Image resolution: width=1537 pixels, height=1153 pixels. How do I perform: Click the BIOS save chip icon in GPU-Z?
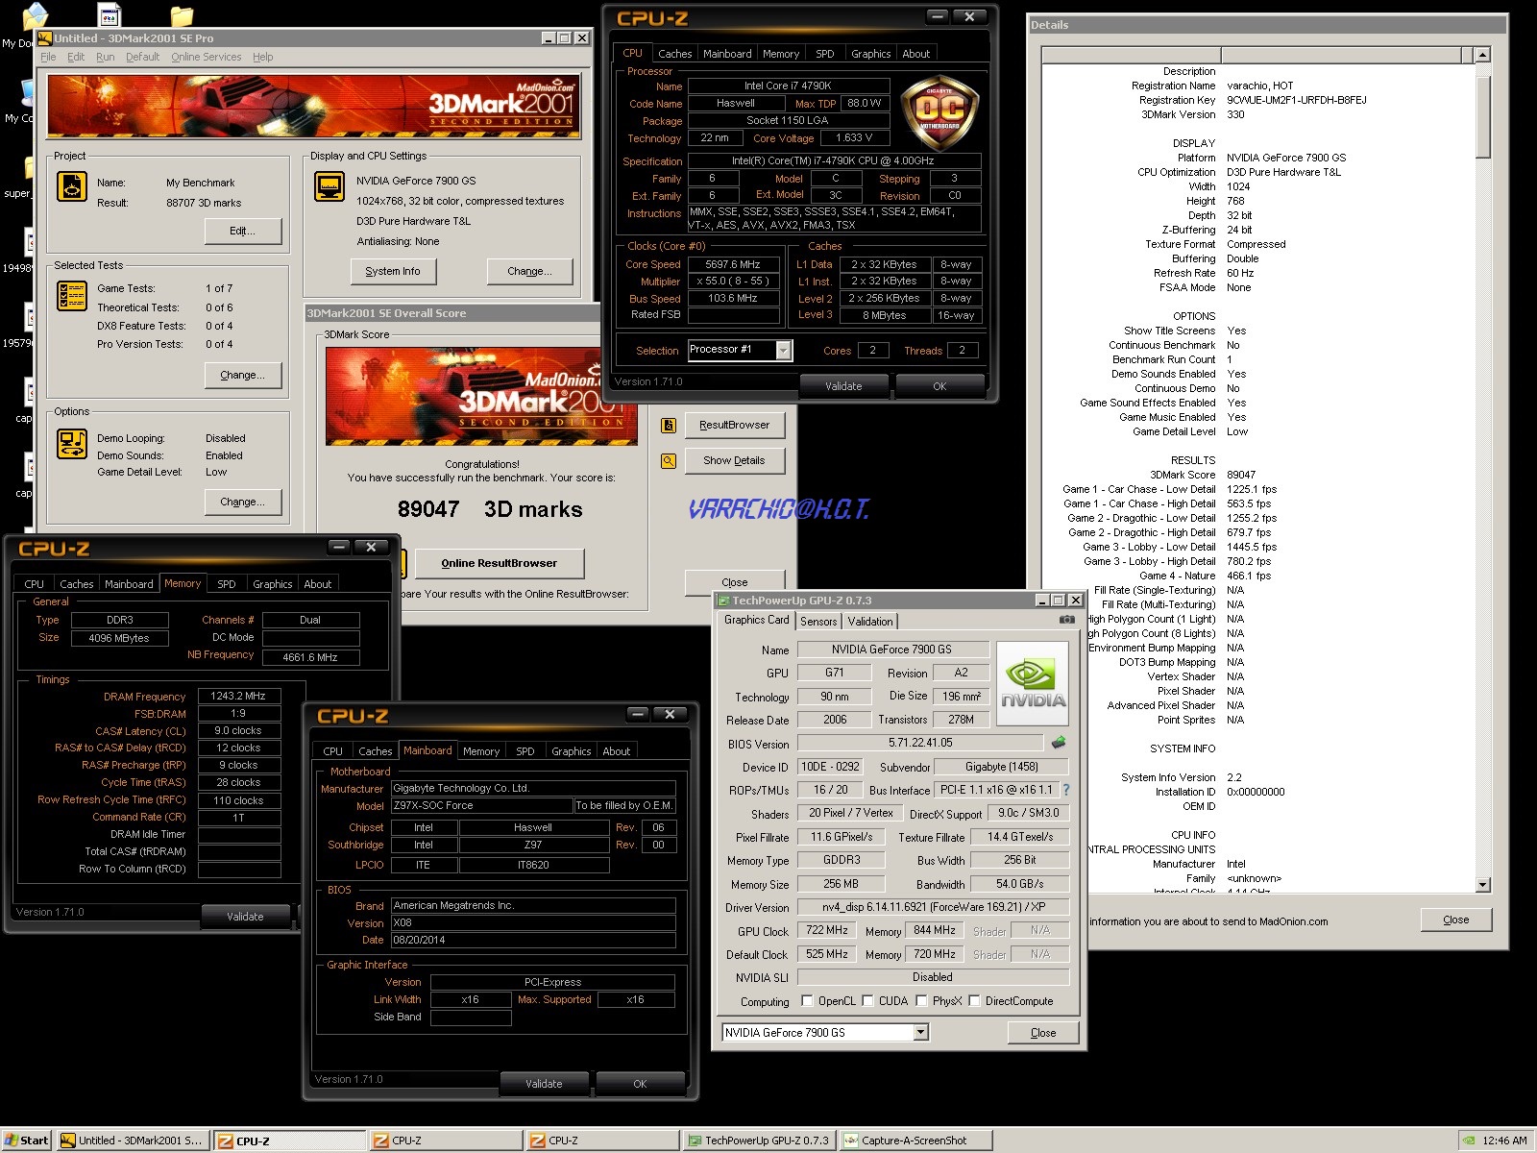1059,742
